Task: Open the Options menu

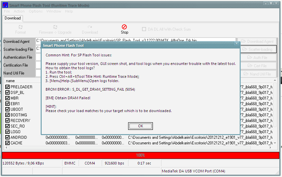Action: [x=36, y=11]
